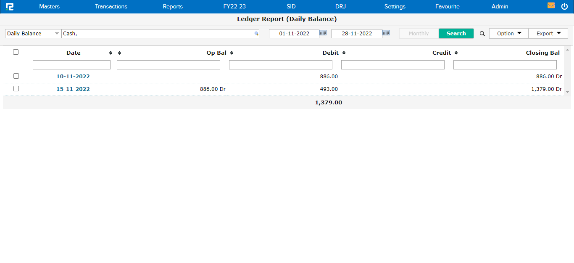Expand the Daily Balance dropdown
Image resolution: width=574 pixels, height=263 pixels.
pos(57,34)
